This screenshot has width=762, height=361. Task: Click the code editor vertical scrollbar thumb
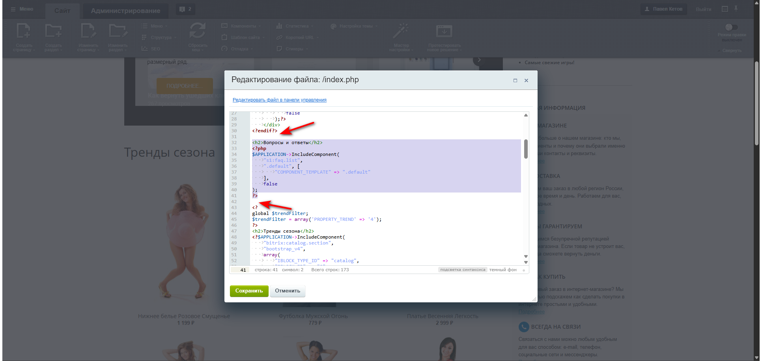tap(526, 149)
